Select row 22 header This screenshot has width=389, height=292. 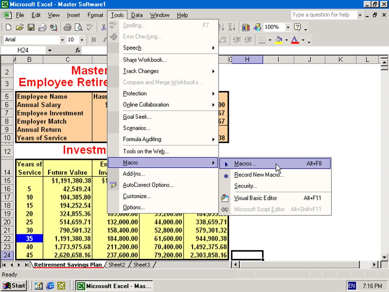click(7, 238)
